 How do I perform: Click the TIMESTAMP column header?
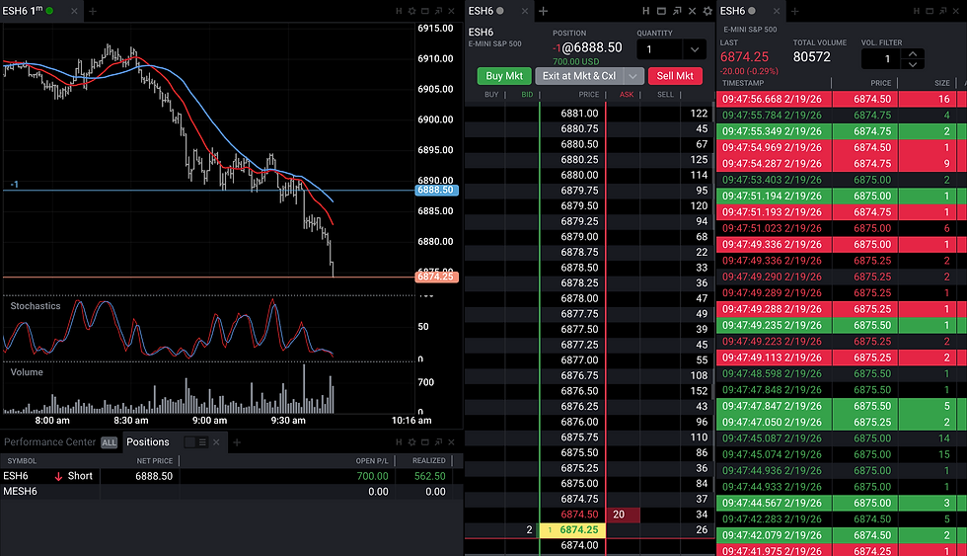743,83
